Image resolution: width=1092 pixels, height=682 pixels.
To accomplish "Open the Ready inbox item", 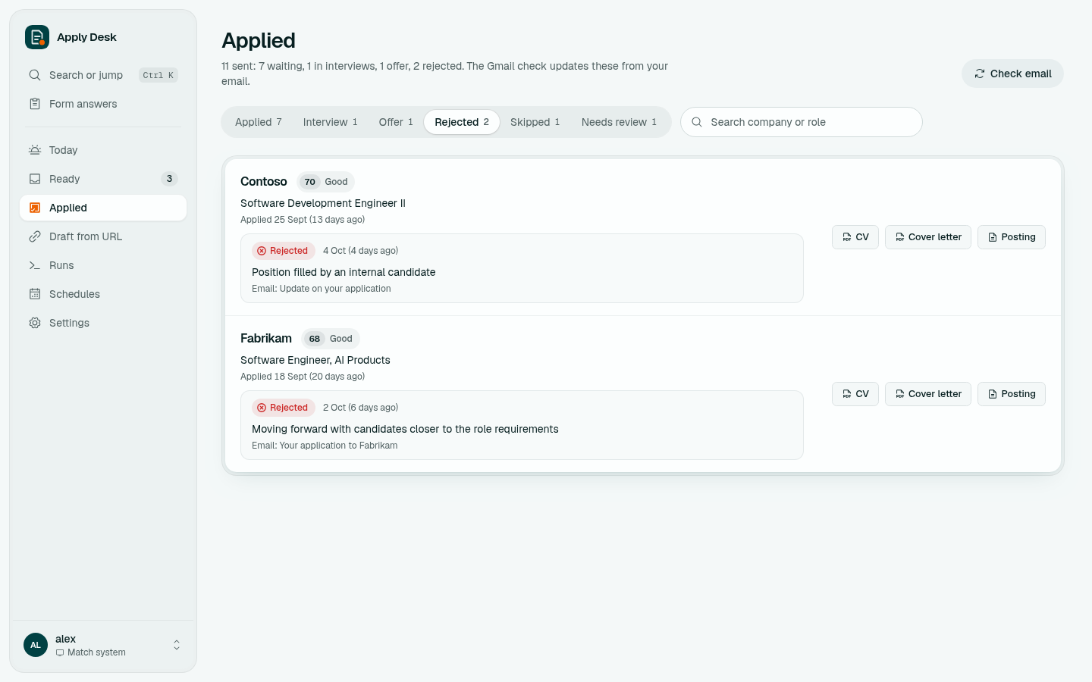I will [103, 179].
